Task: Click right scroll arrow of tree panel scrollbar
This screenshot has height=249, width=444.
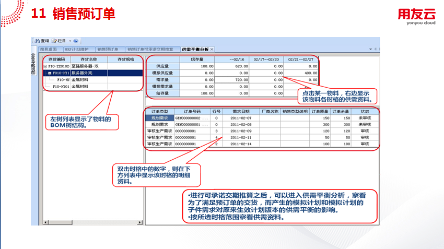Action: pyautogui.click(x=140, y=223)
